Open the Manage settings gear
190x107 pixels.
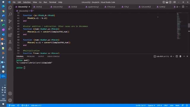click(10, 100)
